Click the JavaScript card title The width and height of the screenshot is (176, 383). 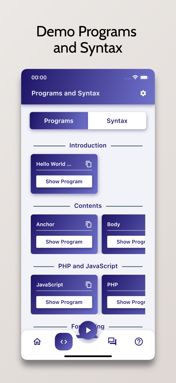tap(50, 284)
